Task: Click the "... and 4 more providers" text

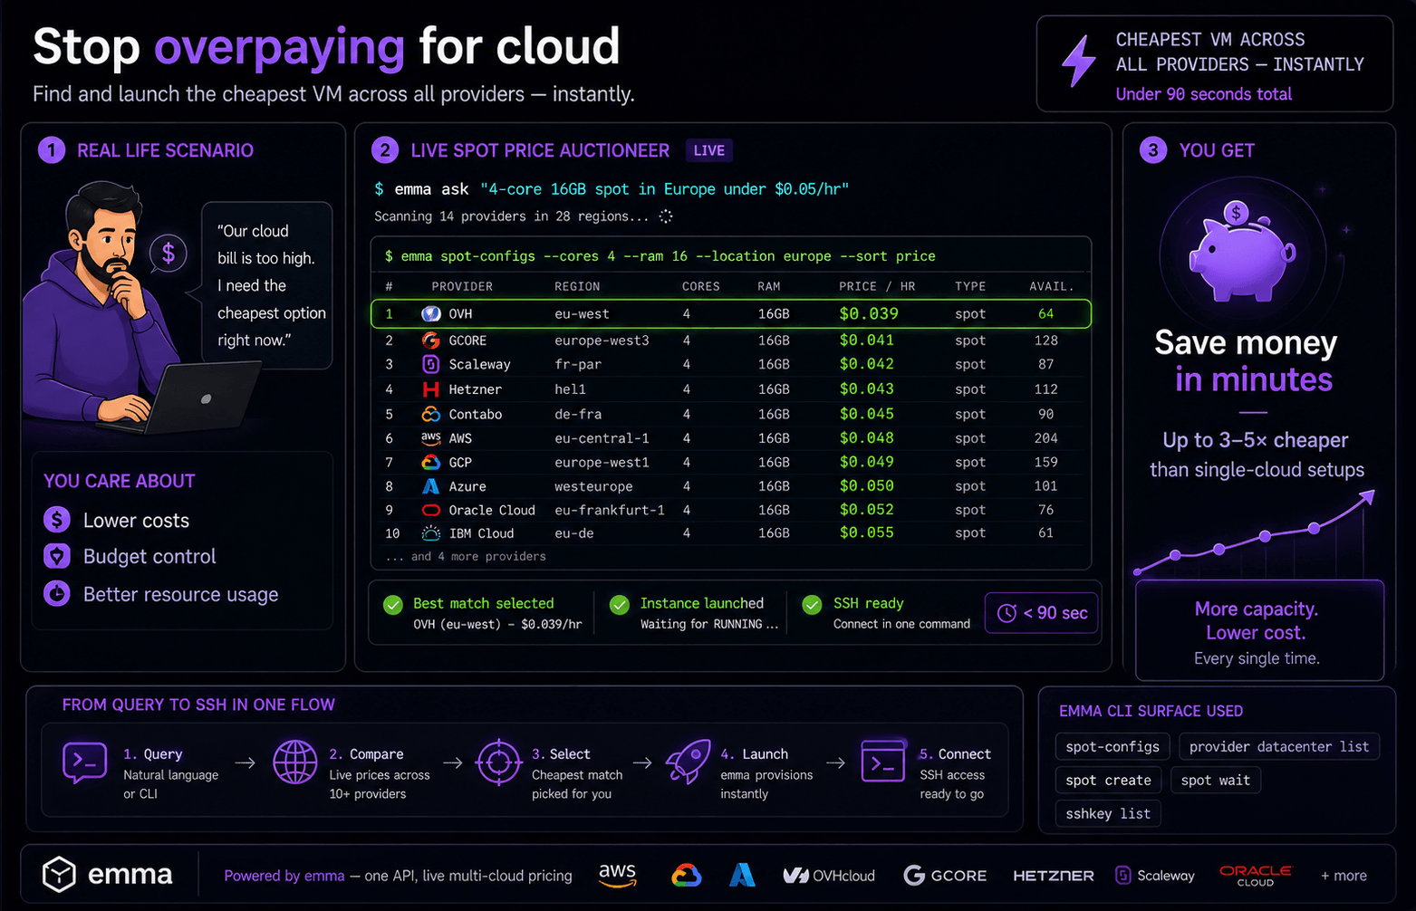Action: point(466,556)
